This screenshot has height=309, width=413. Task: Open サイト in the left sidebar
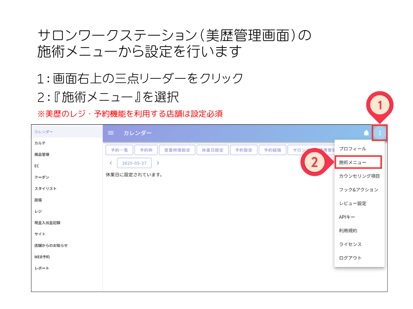click(x=67, y=234)
